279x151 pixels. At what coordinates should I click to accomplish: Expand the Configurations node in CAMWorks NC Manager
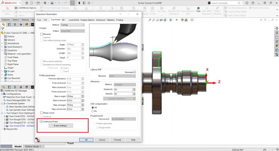pos(2,94)
